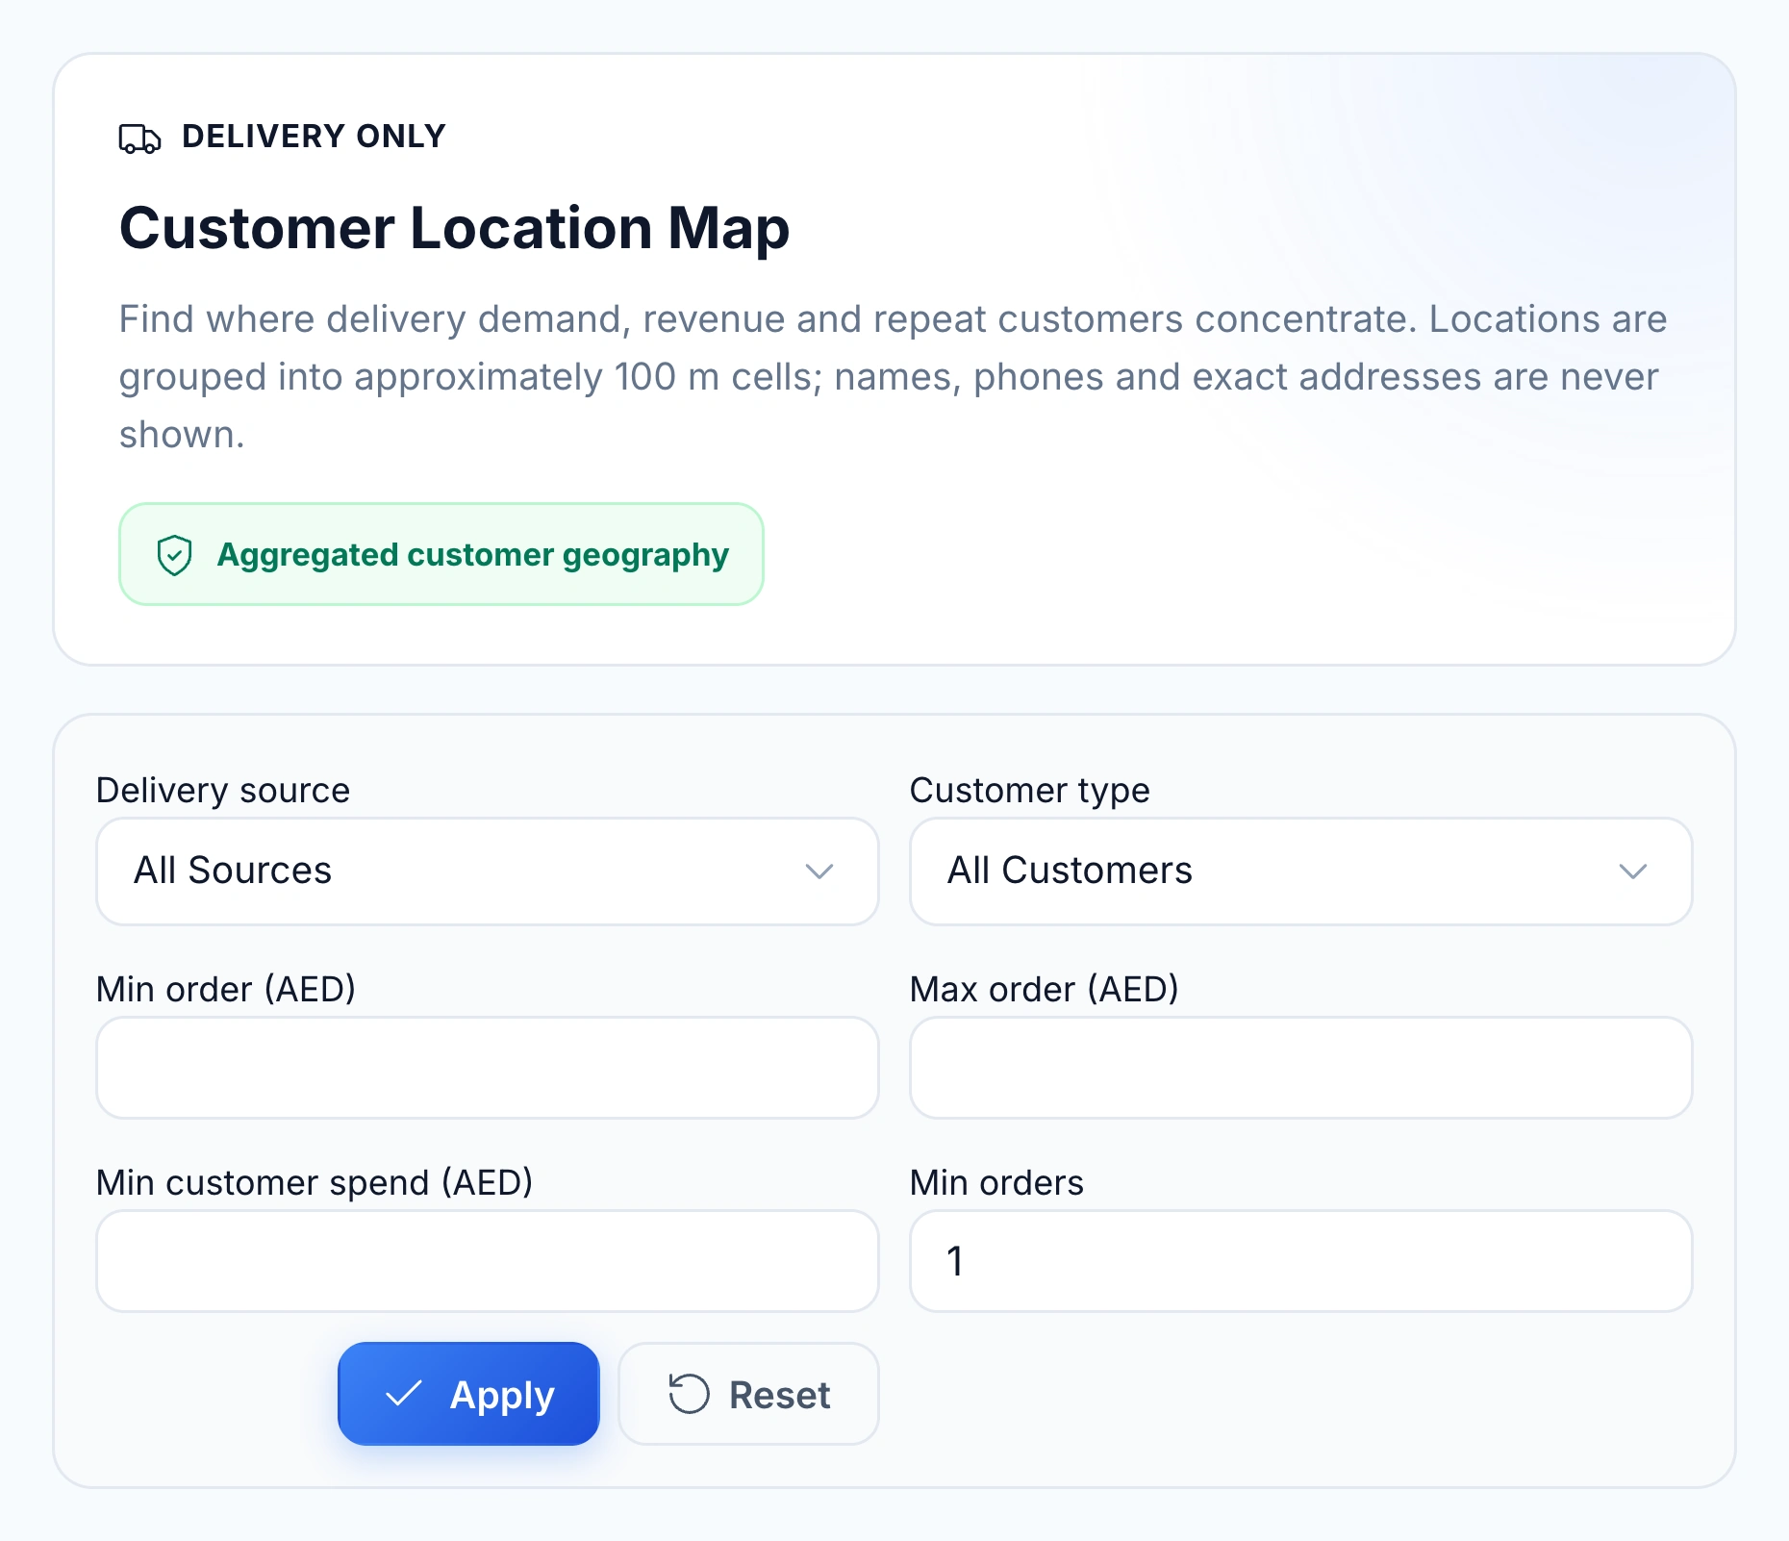Click the Customer Location Map heading

[454, 228]
